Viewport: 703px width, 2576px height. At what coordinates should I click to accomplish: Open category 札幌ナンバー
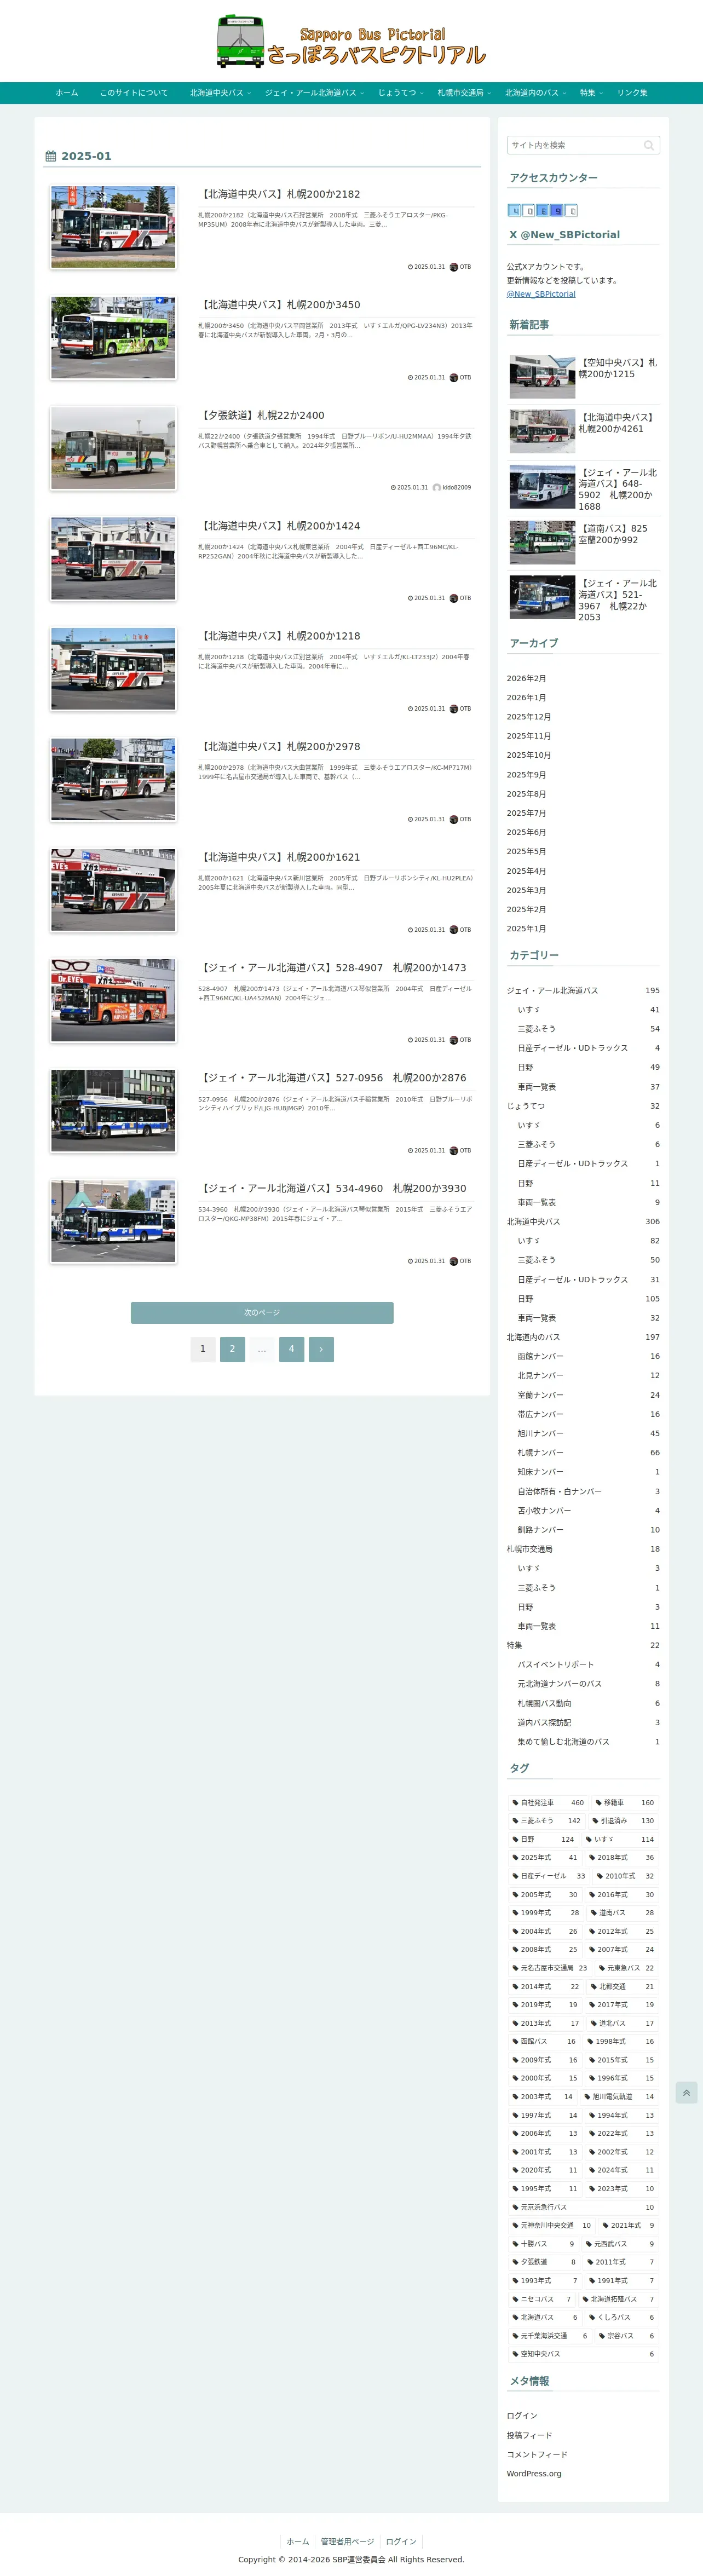pos(588,1453)
